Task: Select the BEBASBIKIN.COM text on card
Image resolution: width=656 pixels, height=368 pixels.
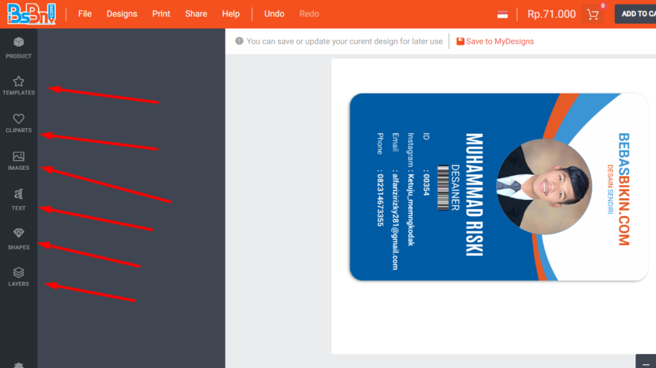Action: click(624, 189)
